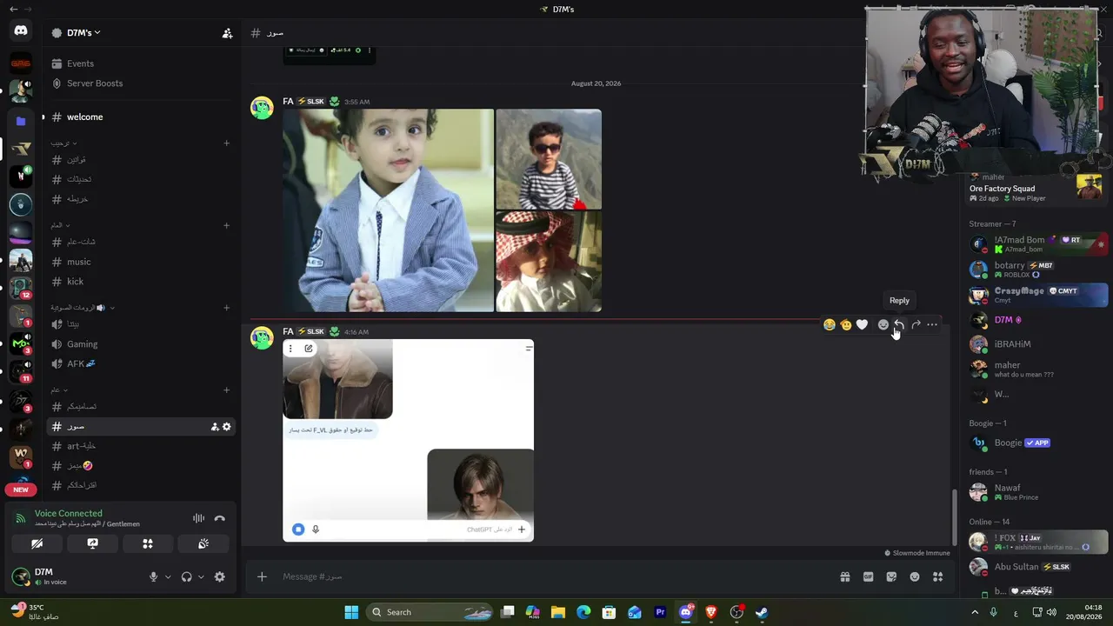Add a channel to the voice rooms category
The image size is (1113, 626).
click(227, 308)
